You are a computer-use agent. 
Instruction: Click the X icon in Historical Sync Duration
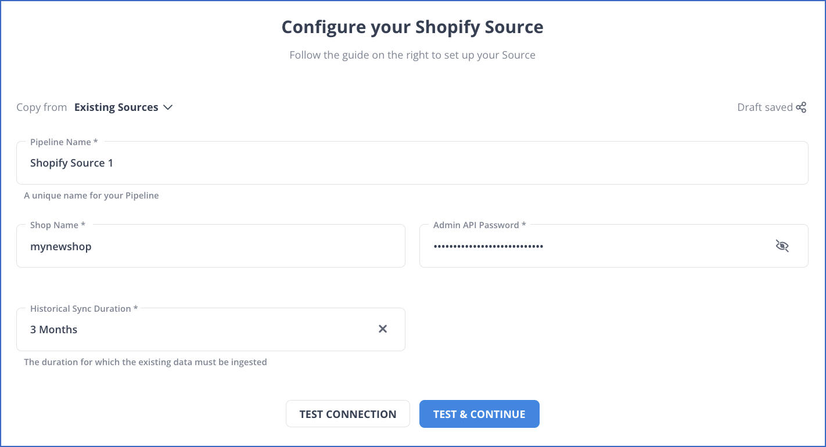[383, 329]
